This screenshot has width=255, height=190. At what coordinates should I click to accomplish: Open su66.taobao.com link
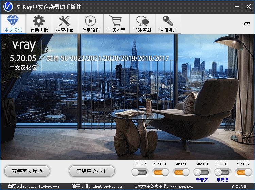click(44, 186)
